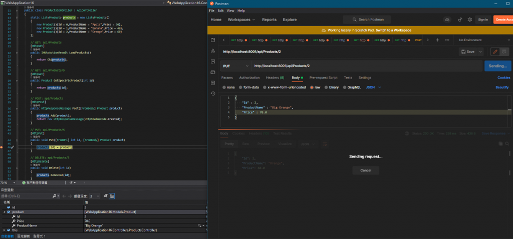Cancel the sending request
Viewport: 513px width, 239px height.
pyautogui.click(x=365, y=170)
